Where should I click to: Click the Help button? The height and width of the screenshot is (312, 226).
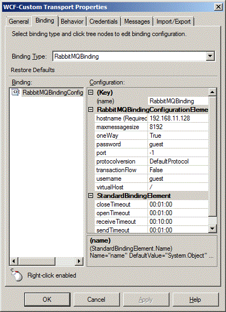[x=195, y=300]
